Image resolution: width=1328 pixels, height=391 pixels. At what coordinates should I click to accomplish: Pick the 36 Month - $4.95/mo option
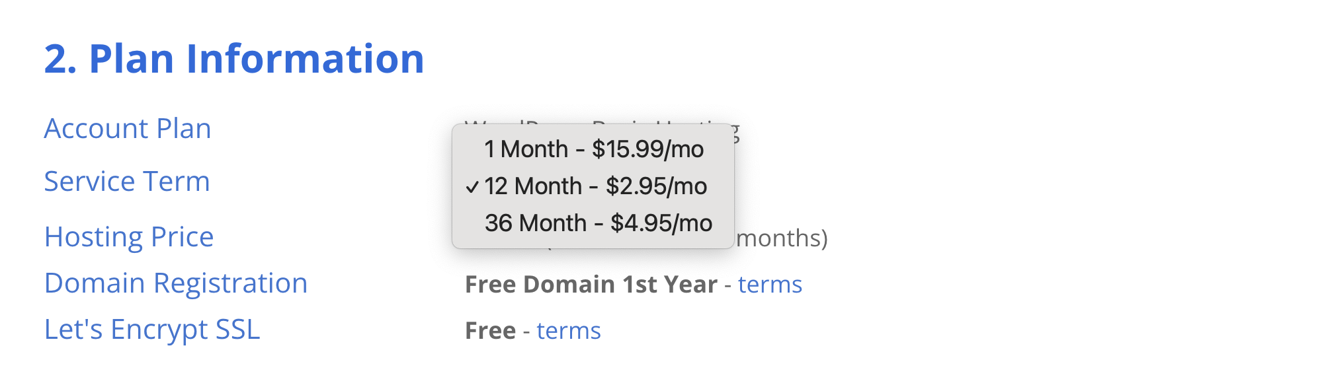point(598,223)
